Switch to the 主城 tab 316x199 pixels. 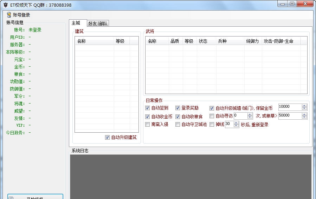[78, 23]
